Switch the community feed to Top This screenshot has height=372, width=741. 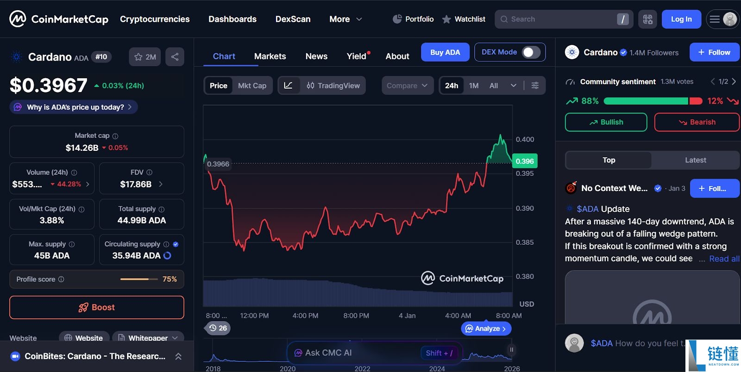(609, 160)
